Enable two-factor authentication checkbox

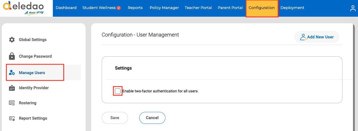point(118,91)
